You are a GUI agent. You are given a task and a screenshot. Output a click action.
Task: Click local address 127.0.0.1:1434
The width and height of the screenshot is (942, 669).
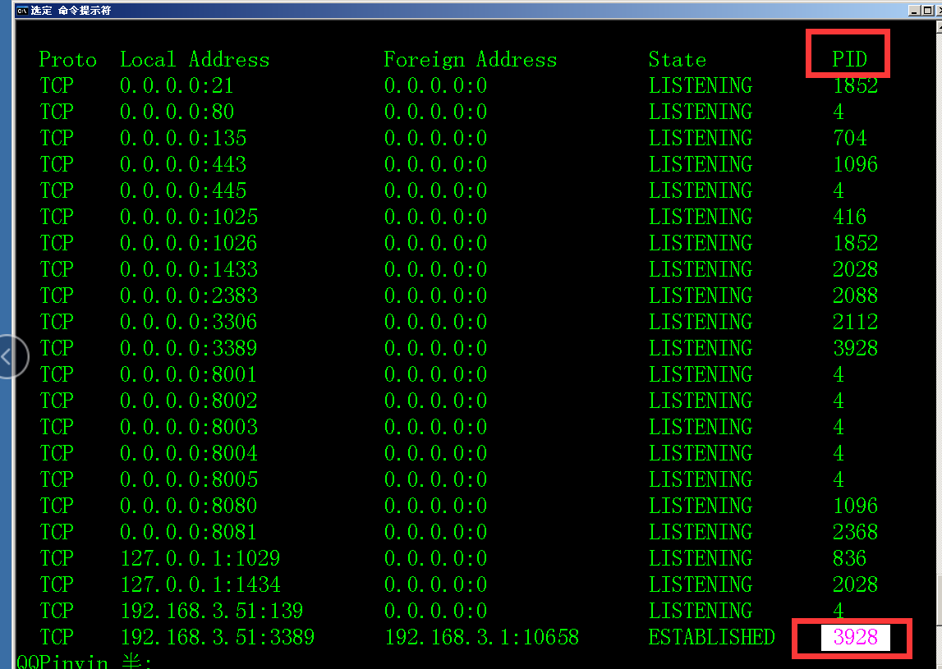pyautogui.click(x=200, y=585)
